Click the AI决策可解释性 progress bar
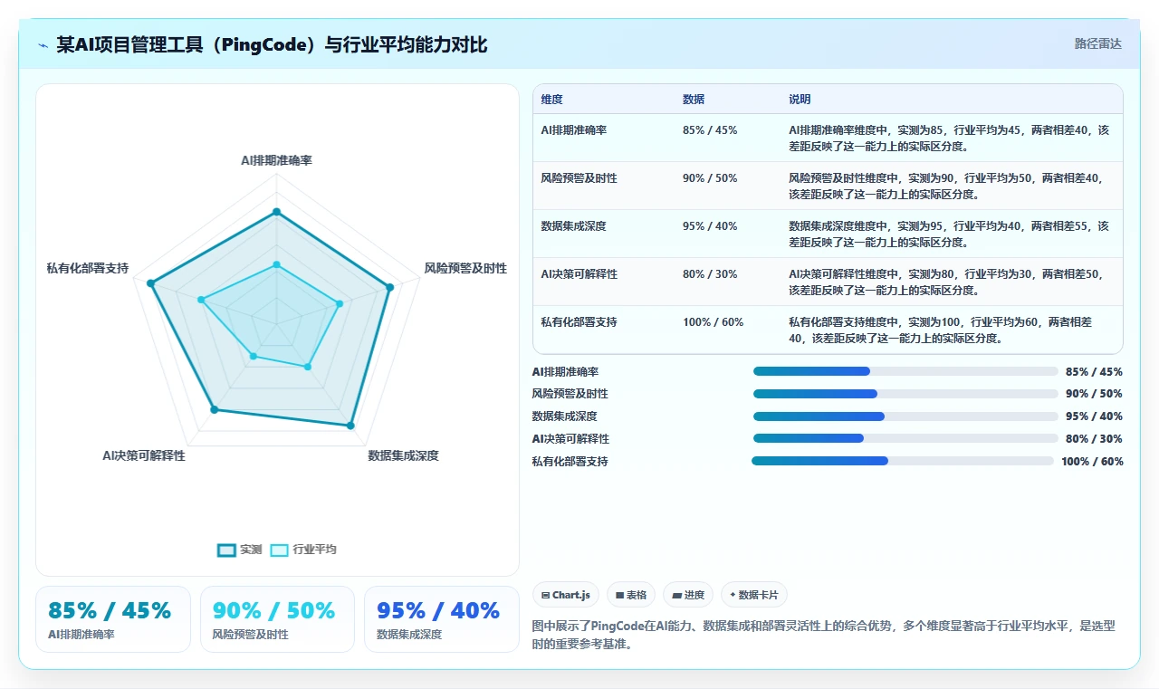Image resolution: width=1159 pixels, height=689 pixels. 905,438
